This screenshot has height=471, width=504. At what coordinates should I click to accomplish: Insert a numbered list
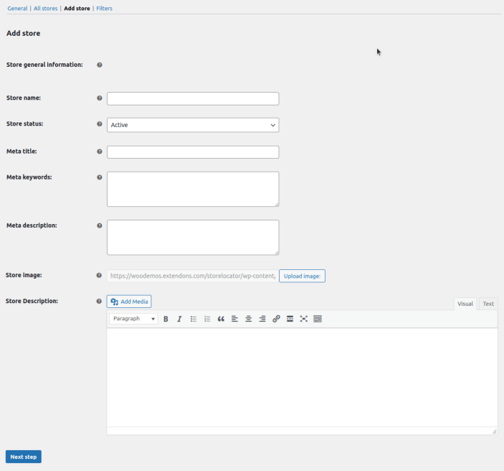(x=207, y=319)
